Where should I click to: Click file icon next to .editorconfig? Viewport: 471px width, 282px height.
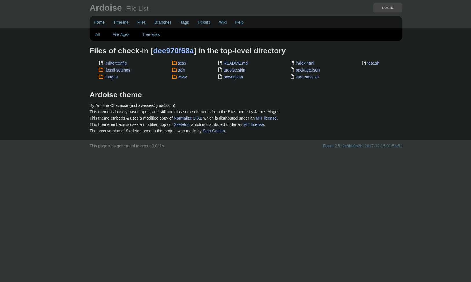[x=101, y=63]
